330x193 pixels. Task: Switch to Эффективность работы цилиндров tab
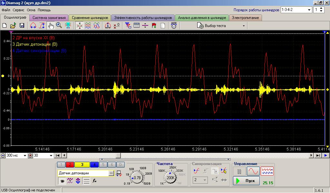[143, 18]
